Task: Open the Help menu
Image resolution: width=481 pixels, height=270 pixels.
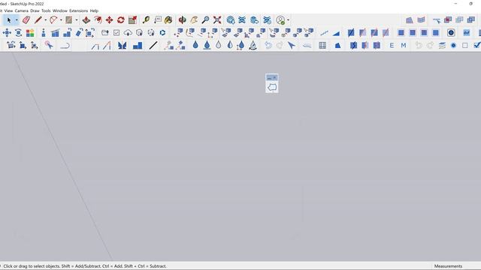Action: click(x=94, y=10)
